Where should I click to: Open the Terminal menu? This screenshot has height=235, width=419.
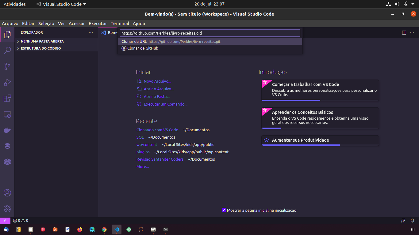(120, 23)
